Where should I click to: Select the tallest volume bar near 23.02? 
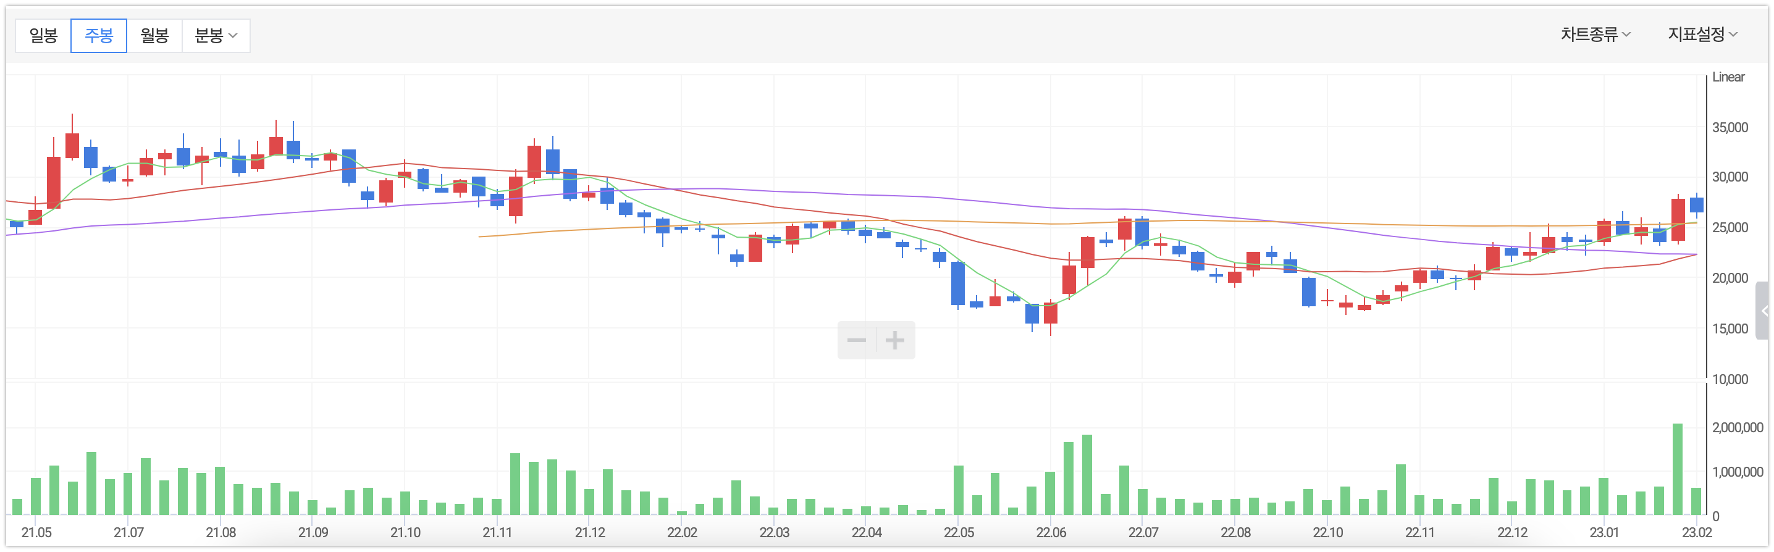click(1678, 469)
